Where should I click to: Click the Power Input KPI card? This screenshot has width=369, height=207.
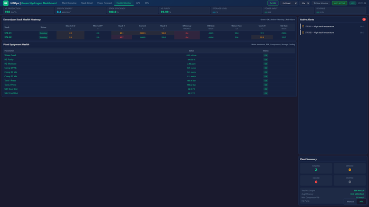tap(288, 11)
